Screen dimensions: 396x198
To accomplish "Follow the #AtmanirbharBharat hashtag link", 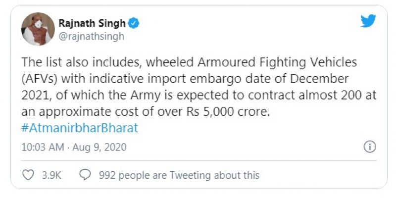I will pos(80,127).
